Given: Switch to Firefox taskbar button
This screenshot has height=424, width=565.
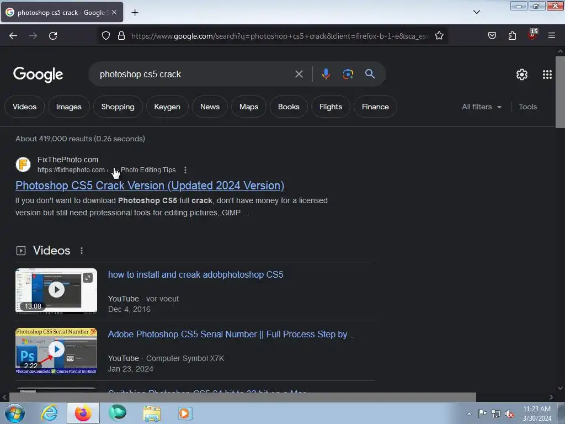Looking at the screenshot, I should 83,413.
